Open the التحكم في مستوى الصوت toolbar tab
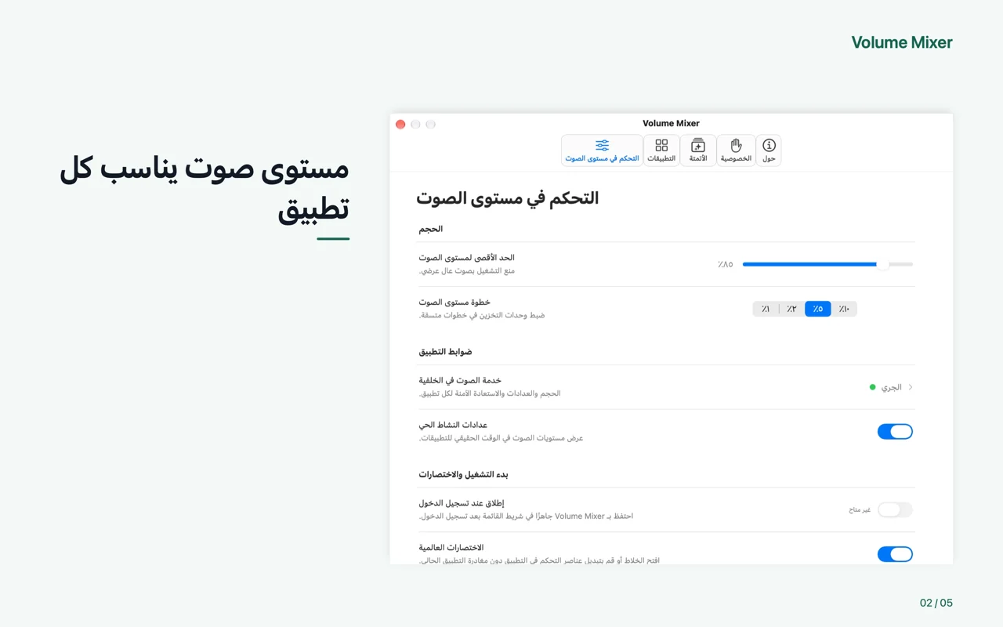Screen dimensions: 1003x627 pyautogui.click(x=602, y=150)
